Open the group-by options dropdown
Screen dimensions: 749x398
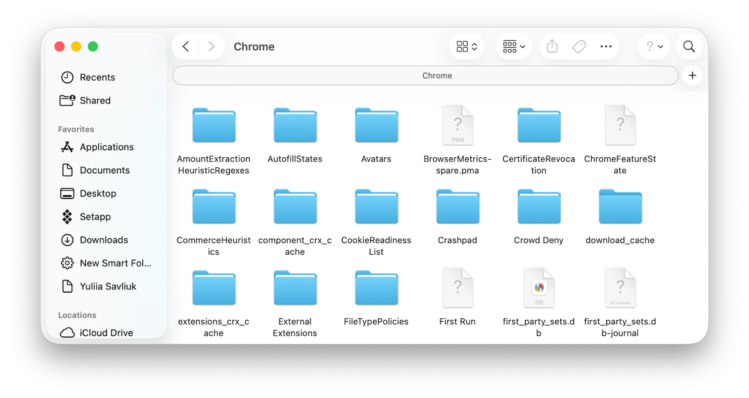514,46
